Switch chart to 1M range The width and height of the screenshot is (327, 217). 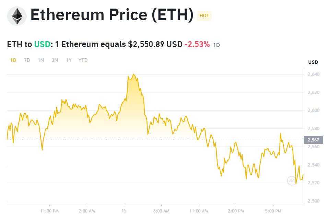click(x=41, y=60)
